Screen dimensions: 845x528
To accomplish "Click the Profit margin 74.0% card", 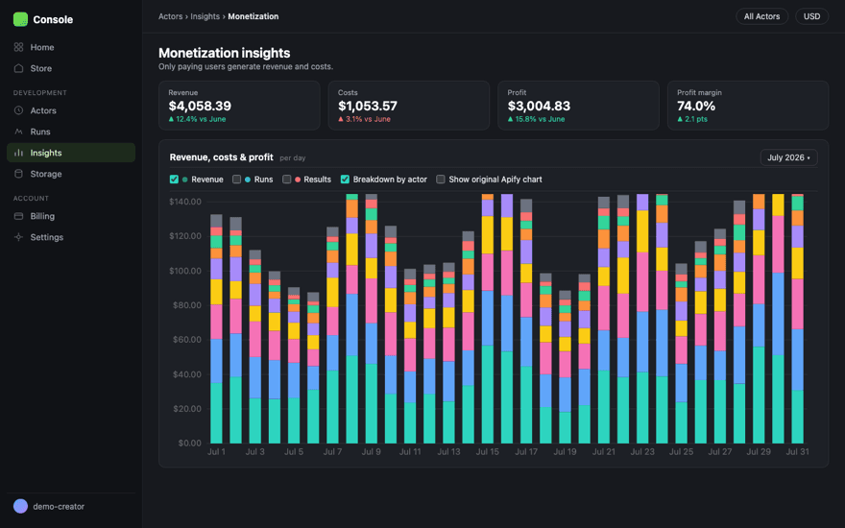I will (x=748, y=106).
